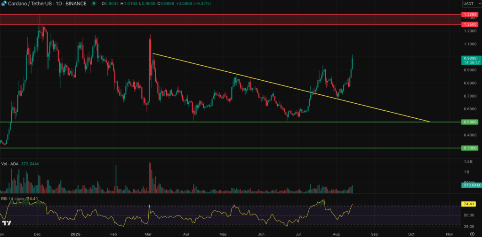Click the Apr label on time axis
The width and height of the screenshot is (482, 237).
pyautogui.click(x=186, y=234)
